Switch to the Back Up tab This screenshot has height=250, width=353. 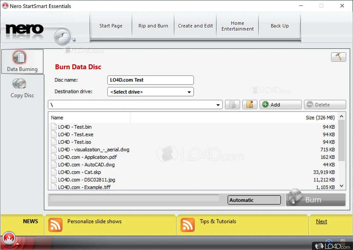point(280,26)
